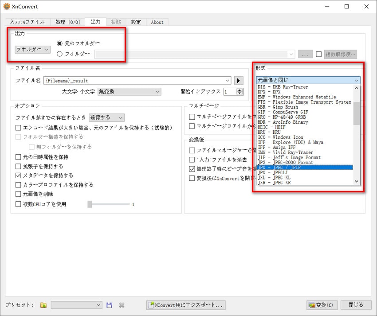Click the 複数解像度 button
The height and width of the screenshot is (316, 377).
pyautogui.click(x=340, y=54)
